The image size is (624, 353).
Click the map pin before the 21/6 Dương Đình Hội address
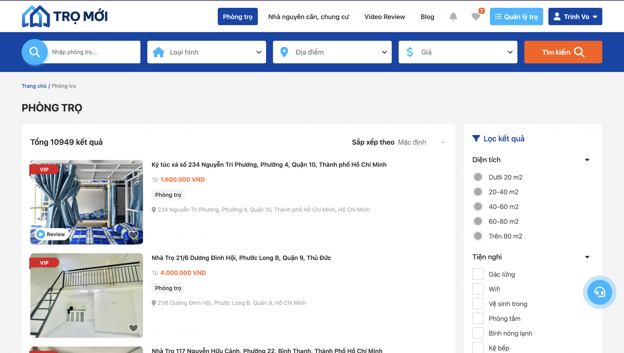click(154, 303)
